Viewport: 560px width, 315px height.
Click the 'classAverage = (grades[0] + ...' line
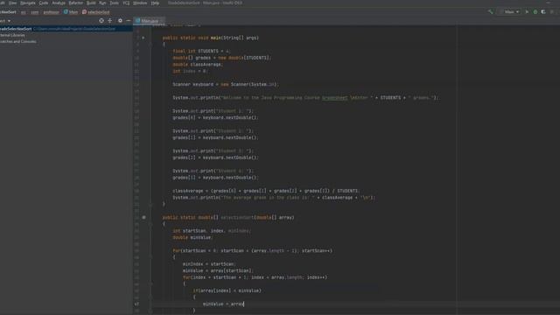coord(266,191)
